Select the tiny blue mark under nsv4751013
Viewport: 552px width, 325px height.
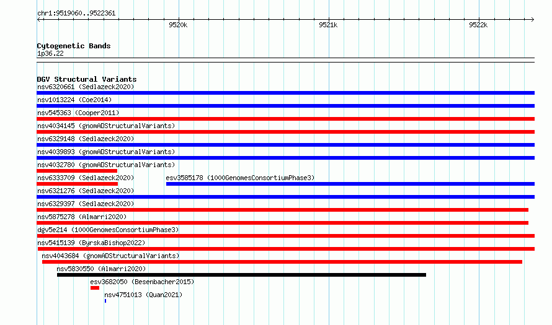[x=105, y=301]
